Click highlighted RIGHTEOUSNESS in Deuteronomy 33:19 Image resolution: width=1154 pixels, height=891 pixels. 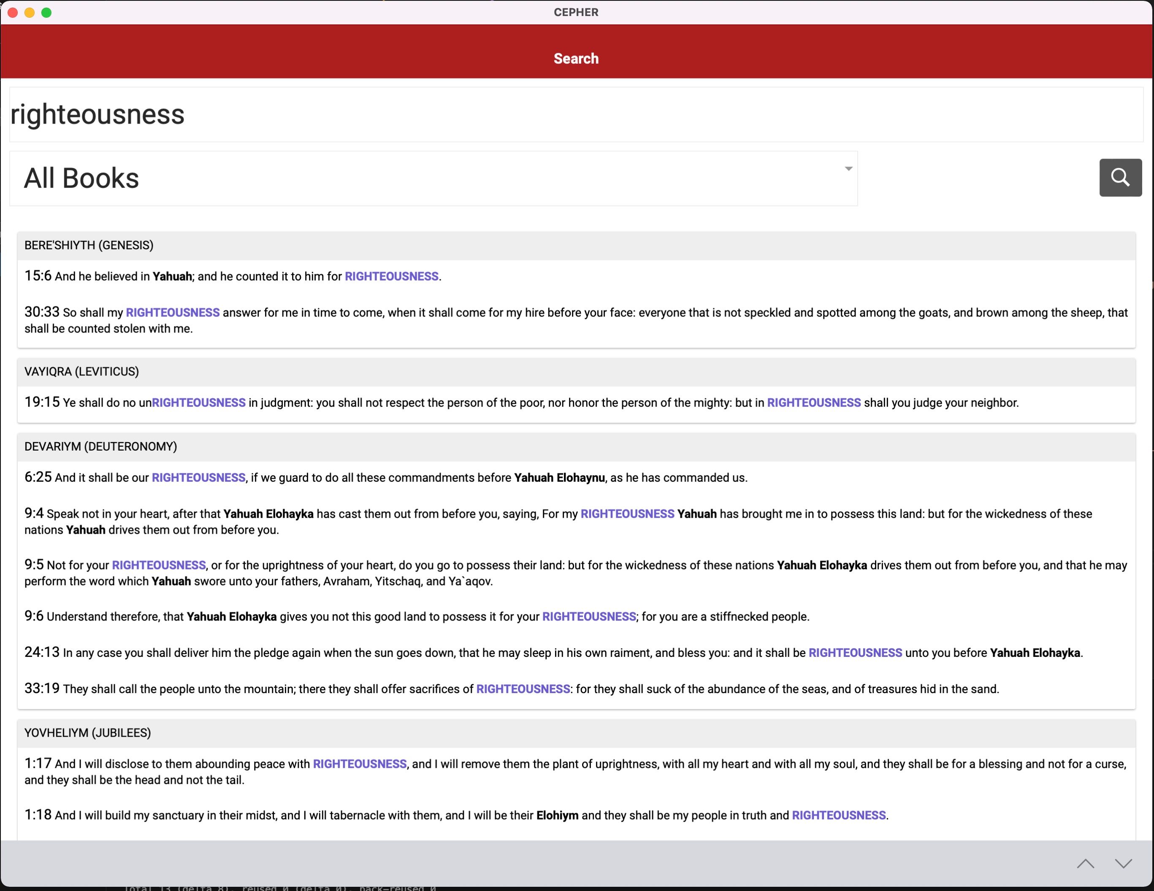tap(523, 689)
